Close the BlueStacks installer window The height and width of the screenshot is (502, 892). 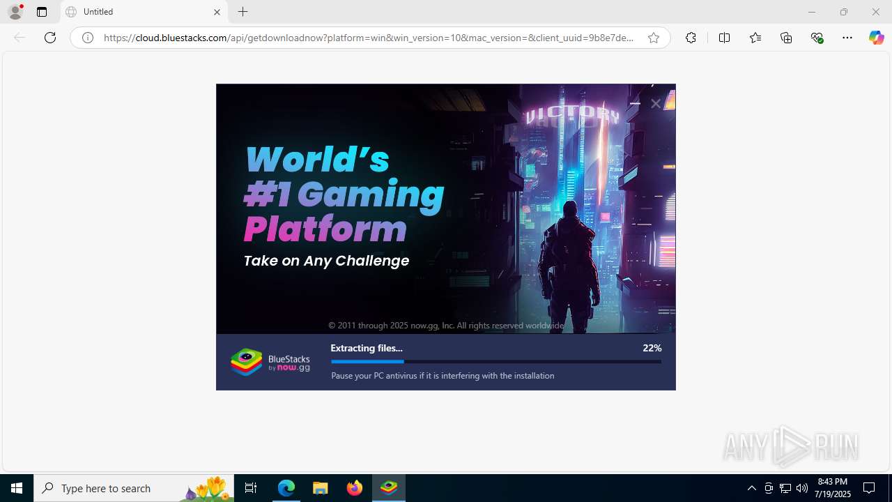[655, 103]
